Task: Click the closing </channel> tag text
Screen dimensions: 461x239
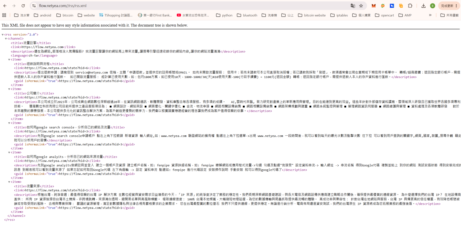Action: tap(16, 216)
